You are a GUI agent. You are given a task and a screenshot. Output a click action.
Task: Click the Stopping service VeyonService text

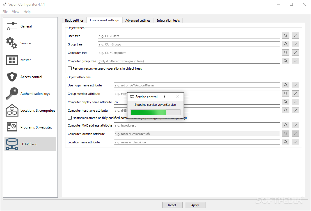click(155, 105)
